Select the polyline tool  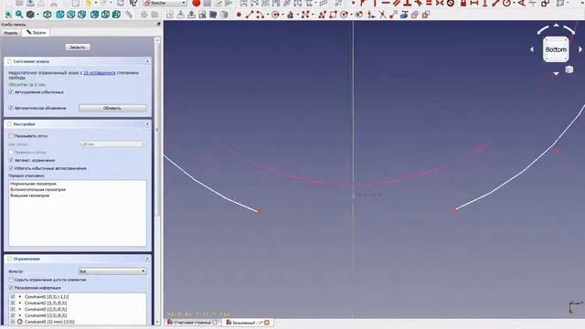tap(322, 15)
